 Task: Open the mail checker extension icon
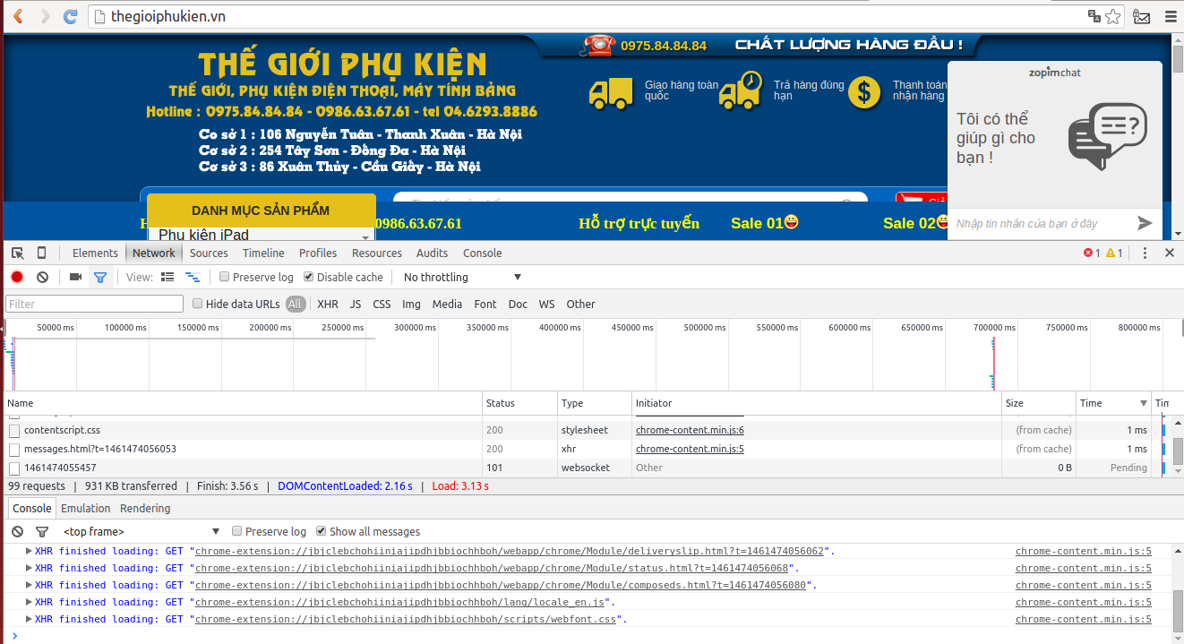(1141, 16)
